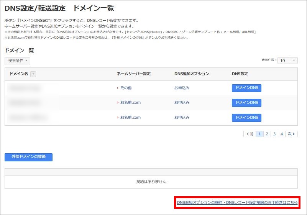The image size is (307, 215).
Task: Open お名前.com nameserver link in second row
Action: (130, 102)
